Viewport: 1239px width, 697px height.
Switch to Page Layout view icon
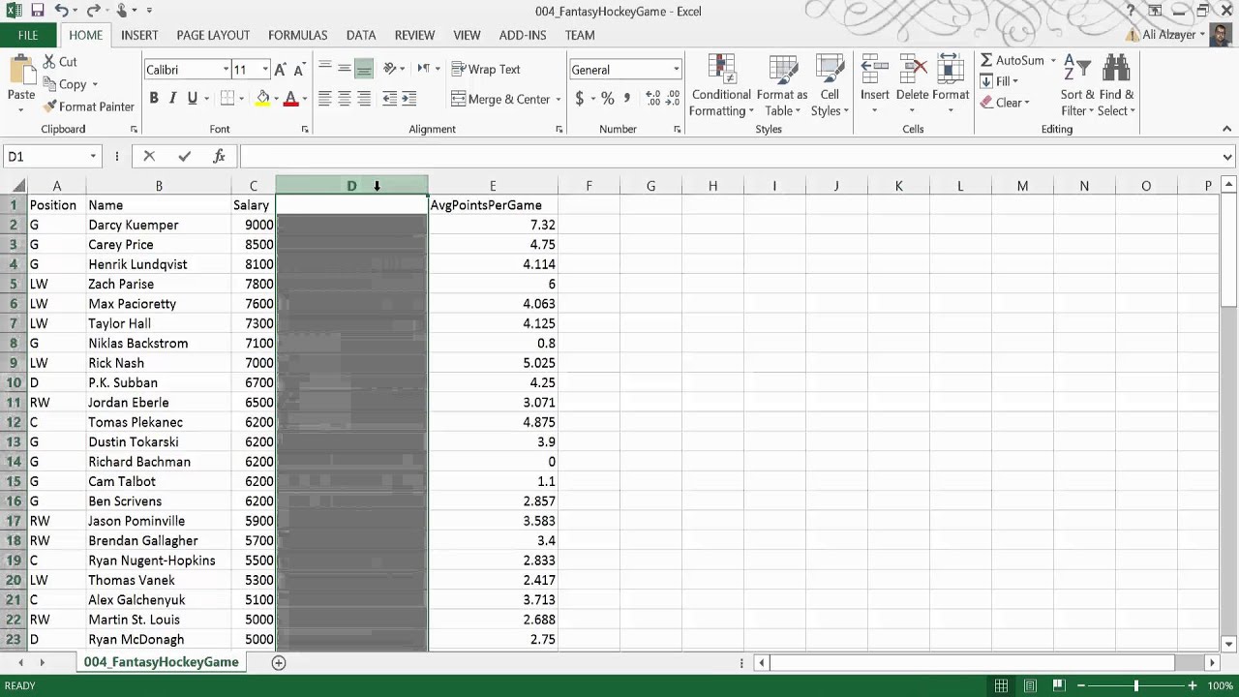1030,686
